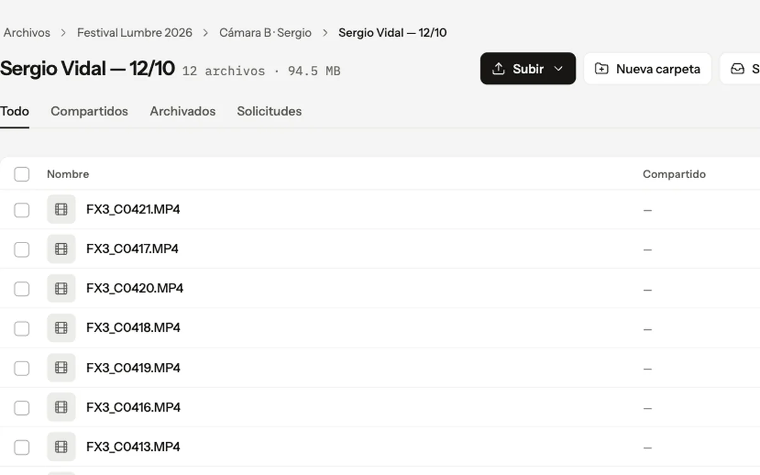This screenshot has width=760, height=475.
Task: Tick the select-all checkbox beside Nombre
Action: [22, 174]
